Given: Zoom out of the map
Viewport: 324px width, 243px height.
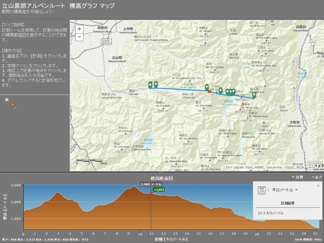Looking at the screenshot, I should 79,37.
